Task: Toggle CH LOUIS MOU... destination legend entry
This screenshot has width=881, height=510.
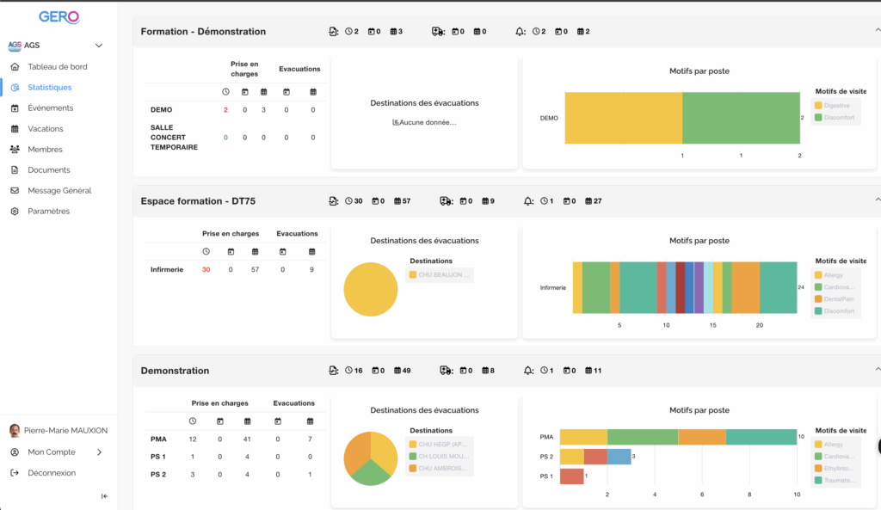Action: pyautogui.click(x=440, y=457)
